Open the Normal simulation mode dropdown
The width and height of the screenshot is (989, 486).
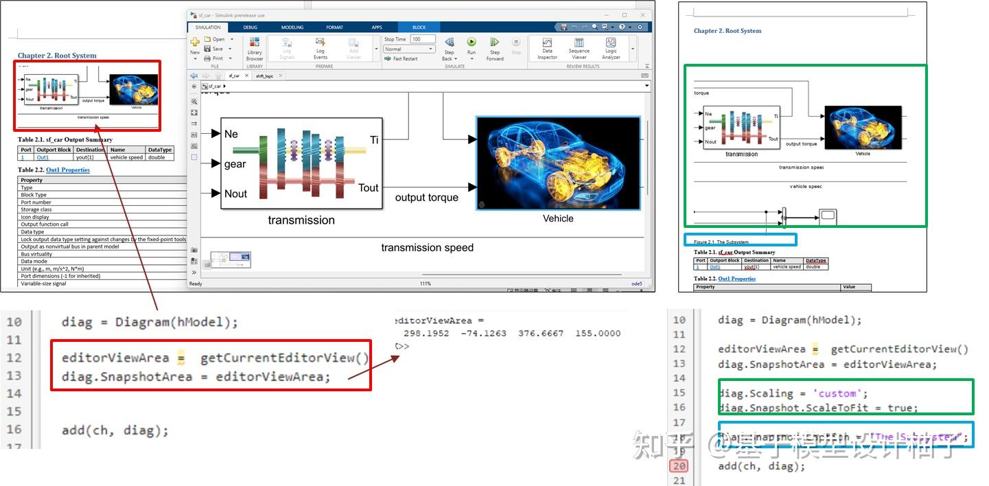(x=410, y=49)
